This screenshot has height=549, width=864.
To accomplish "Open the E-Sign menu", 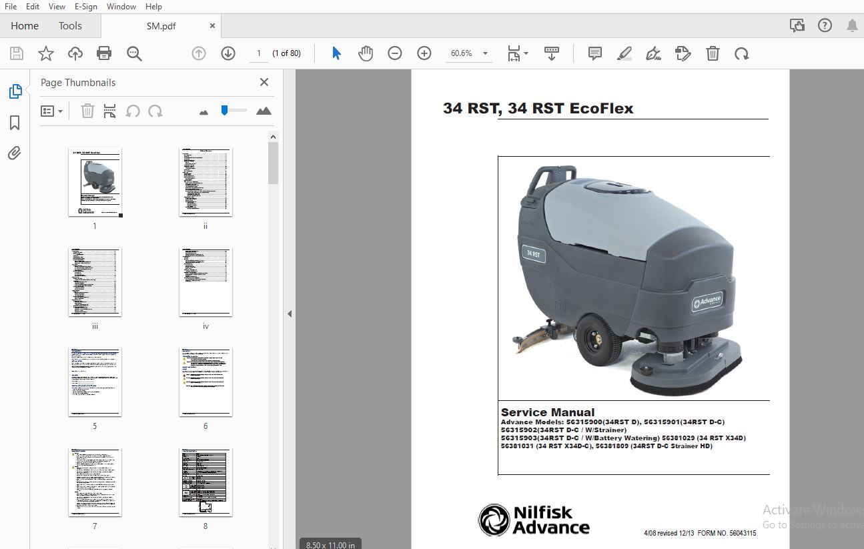I will tap(86, 7).
